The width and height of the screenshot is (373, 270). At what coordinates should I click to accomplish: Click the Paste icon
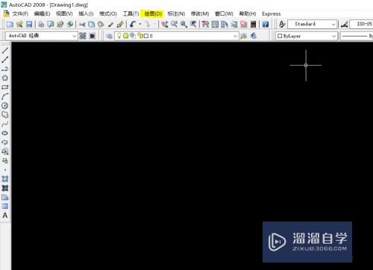coord(101,24)
